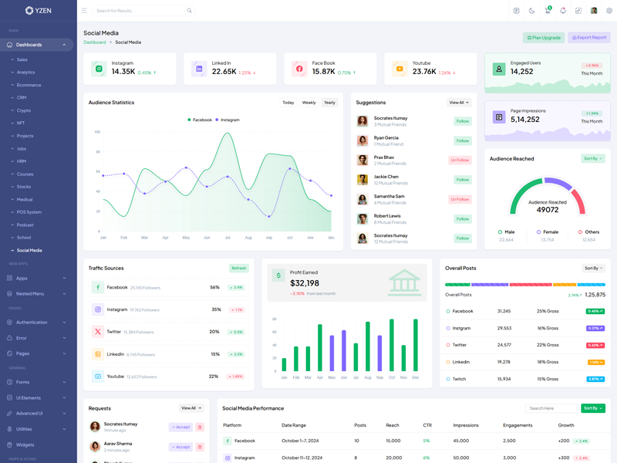Unfollow Prax Bhav in Suggestions
The width and height of the screenshot is (617, 463).
[460, 161]
